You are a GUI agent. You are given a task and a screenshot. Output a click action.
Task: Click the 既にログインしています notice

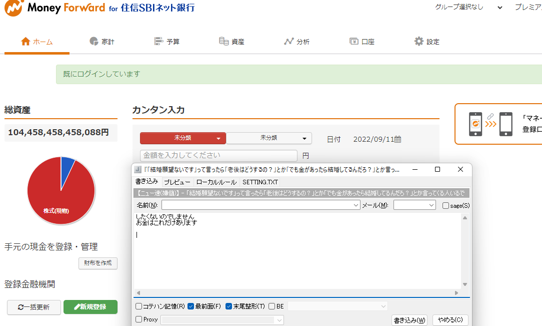click(101, 74)
